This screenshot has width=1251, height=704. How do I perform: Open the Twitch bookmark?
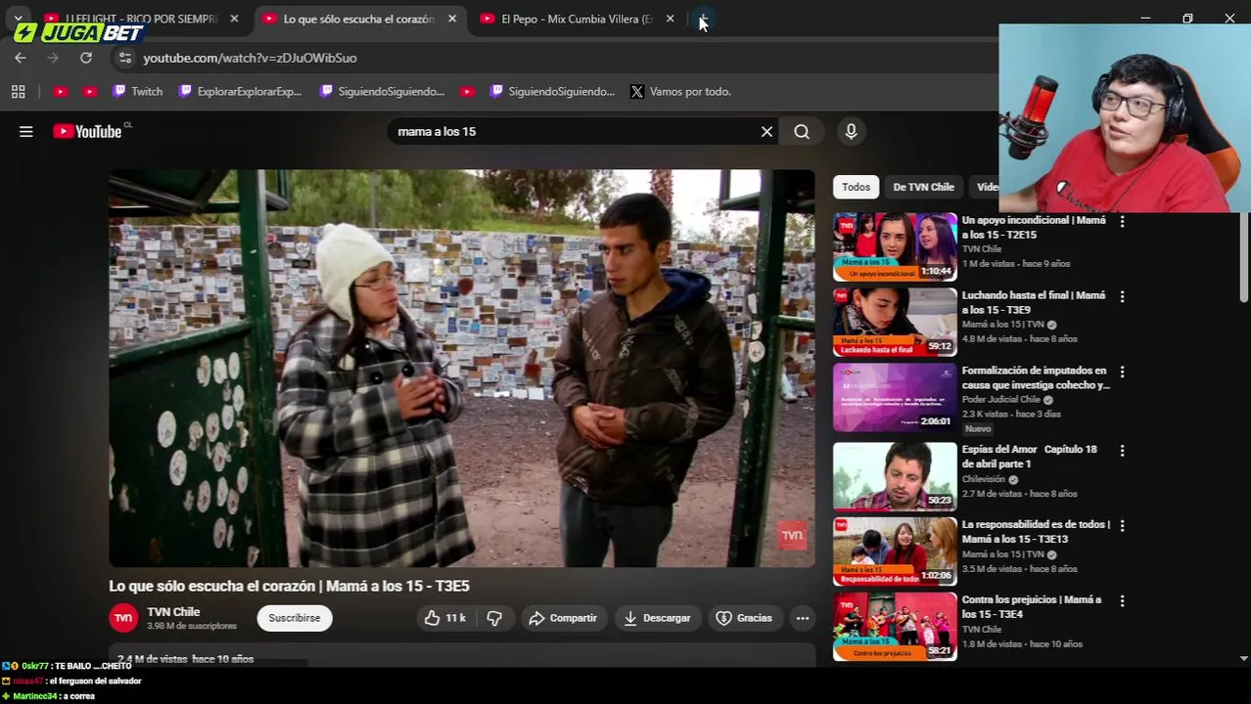click(x=137, y=91)
